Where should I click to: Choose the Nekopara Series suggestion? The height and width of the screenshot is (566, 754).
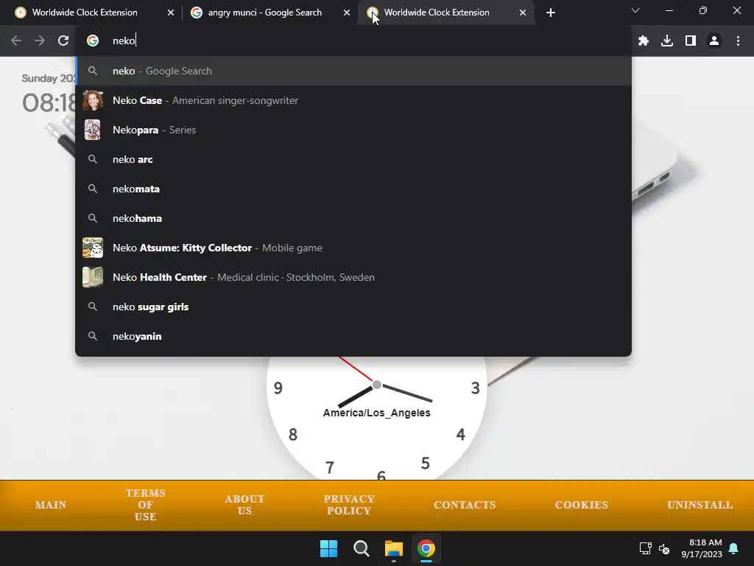coord(353,130)
